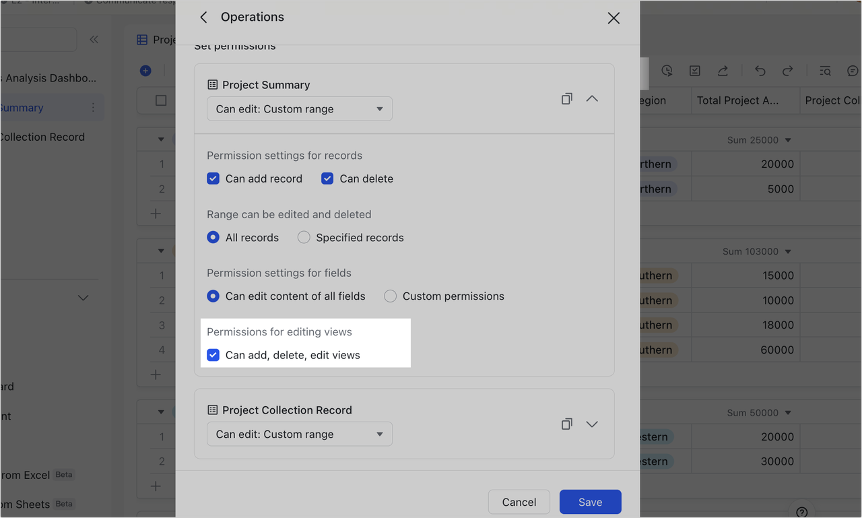This screenshot has height=518, width=862.
Task: Toggle Can add, delete, edit views checkbox
Action: (213, 355)
